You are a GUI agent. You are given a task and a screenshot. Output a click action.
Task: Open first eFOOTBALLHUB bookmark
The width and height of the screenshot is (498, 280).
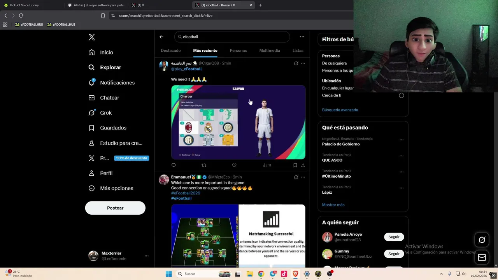coord(29,24)
